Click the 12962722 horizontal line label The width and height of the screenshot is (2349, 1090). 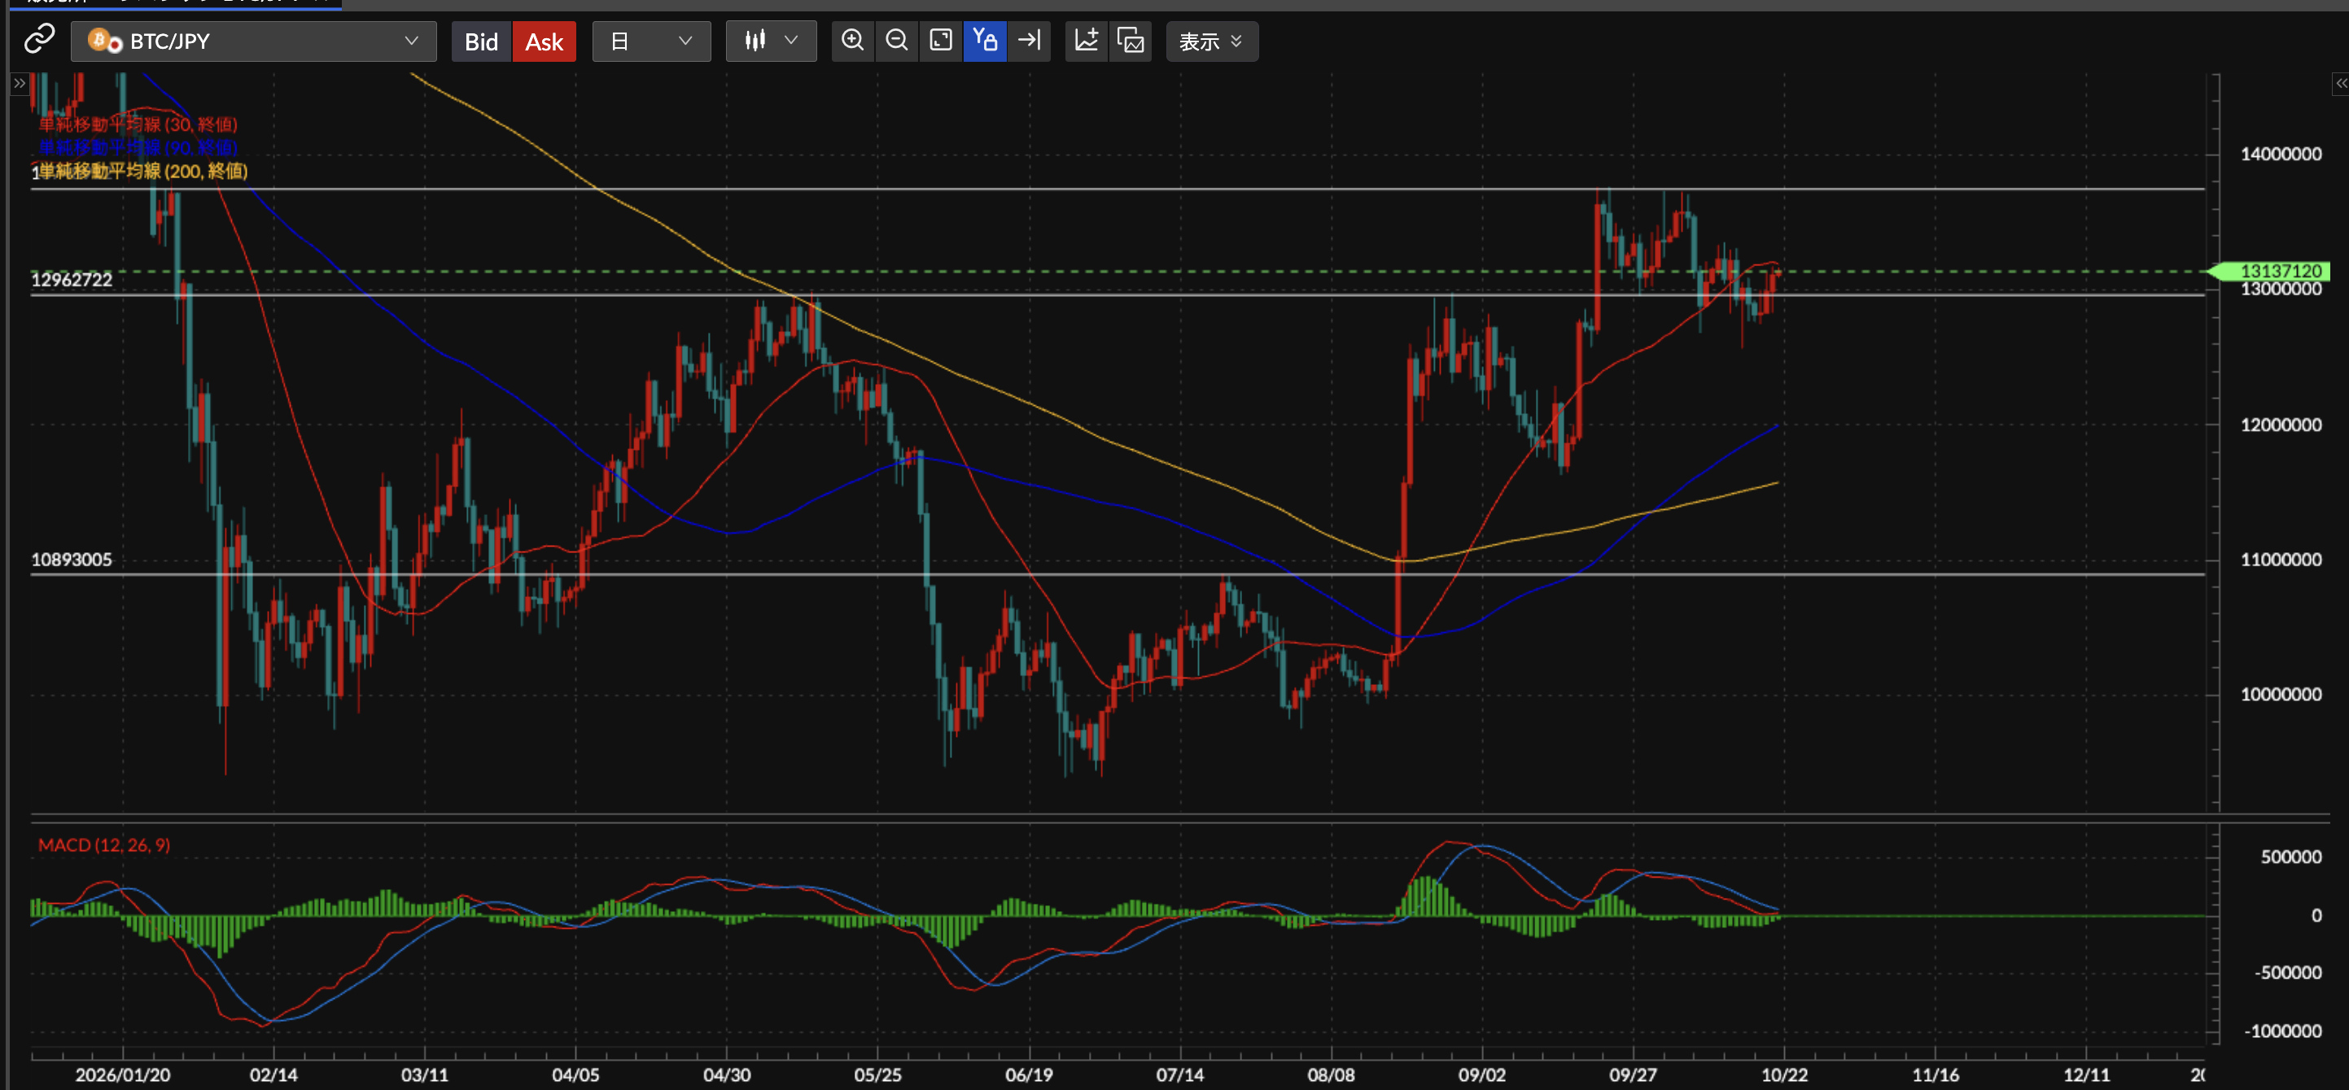point(72,280)
